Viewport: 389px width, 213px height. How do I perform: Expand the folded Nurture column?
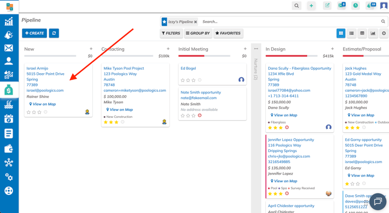[256, 49]
